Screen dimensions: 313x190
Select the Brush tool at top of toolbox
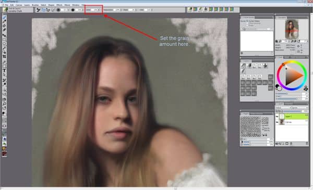pos(4,17)
